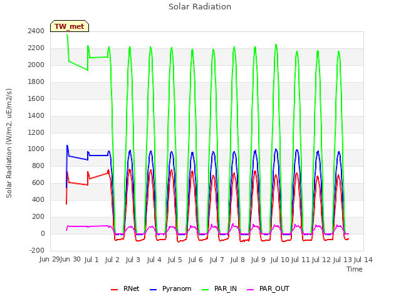401x301 pixels.
Task: Click the 2200 y-axis tick label
Action: click(x=36, y=48)
